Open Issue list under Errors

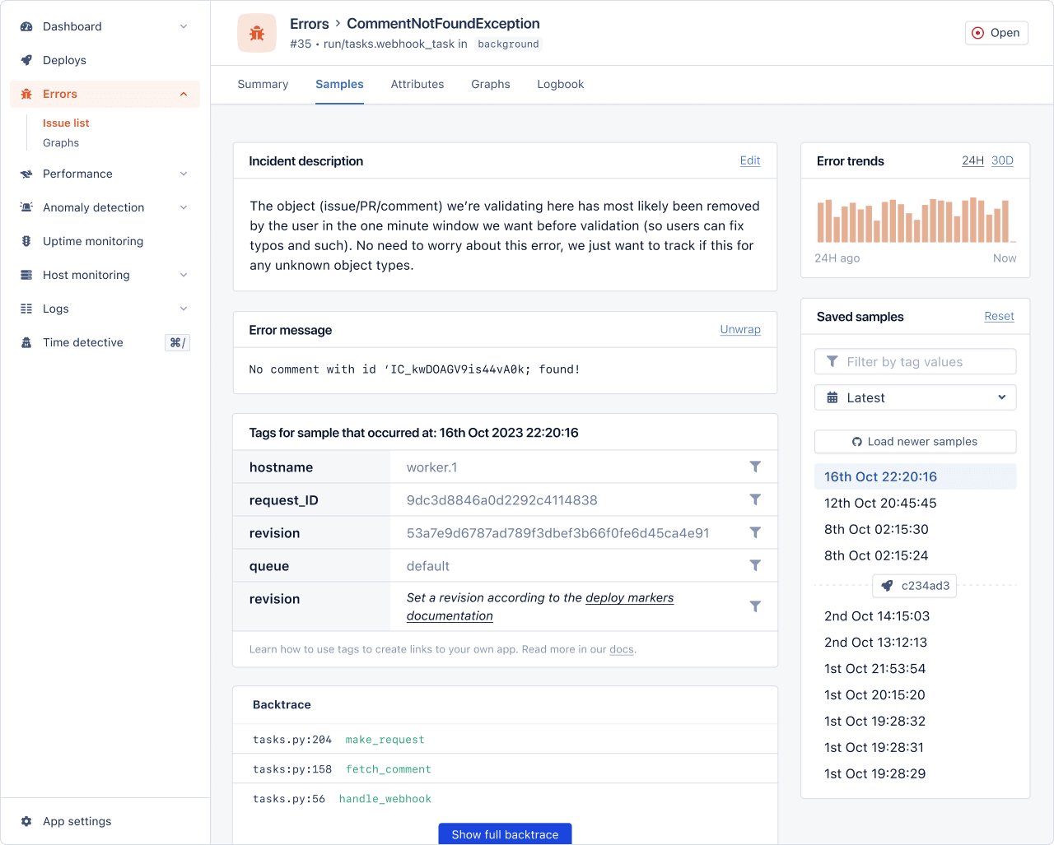(66, 123)
